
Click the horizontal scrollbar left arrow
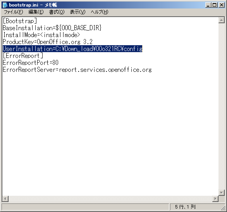click(5, 199)
